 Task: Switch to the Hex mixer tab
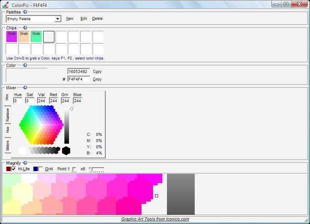pos(7,97)
